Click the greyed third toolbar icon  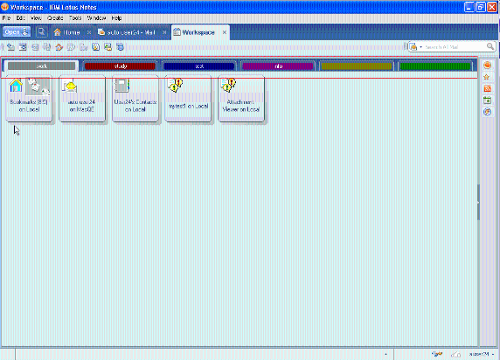coord(35,47)
